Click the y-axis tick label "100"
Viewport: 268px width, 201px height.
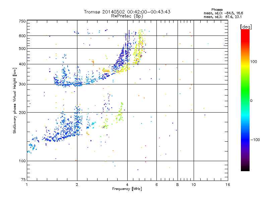point(22,161)
